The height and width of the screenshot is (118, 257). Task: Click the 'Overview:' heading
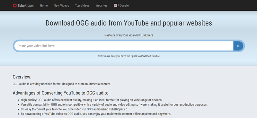pos(22,77)
